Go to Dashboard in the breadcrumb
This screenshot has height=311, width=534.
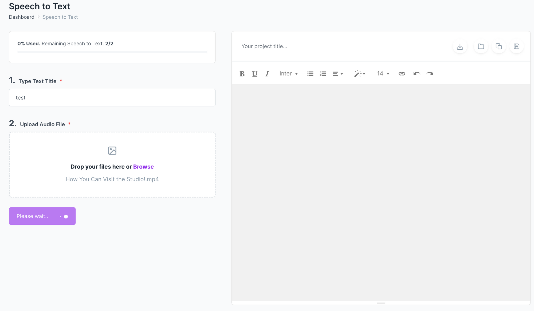click(x=22, y=17)
